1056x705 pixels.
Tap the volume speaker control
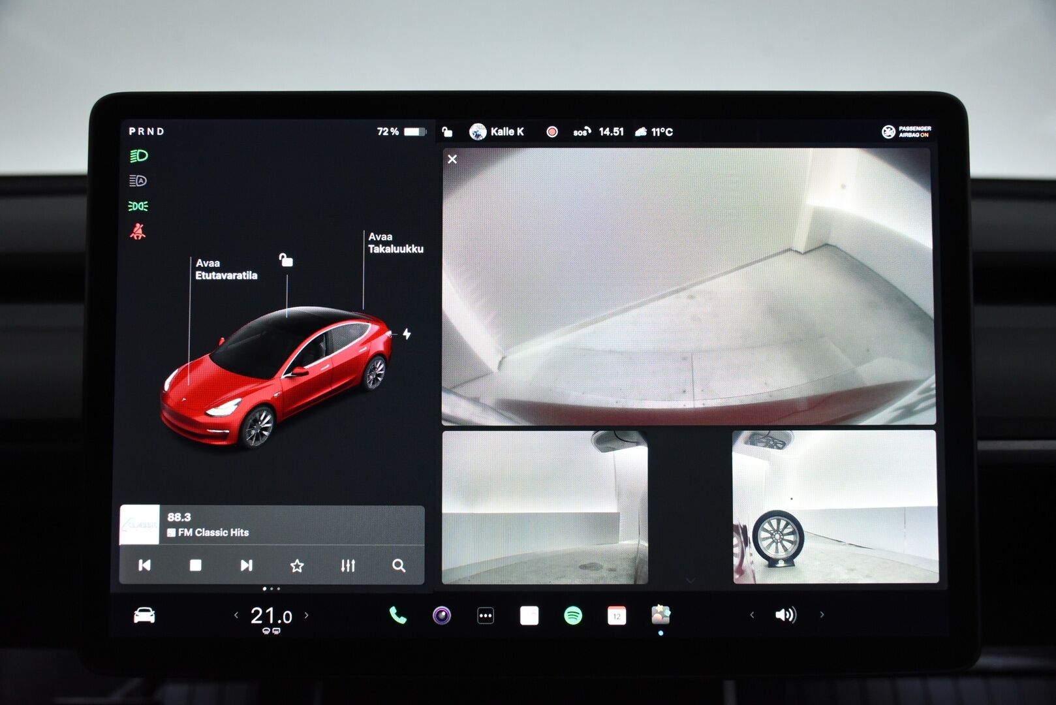tap(787, 614)
